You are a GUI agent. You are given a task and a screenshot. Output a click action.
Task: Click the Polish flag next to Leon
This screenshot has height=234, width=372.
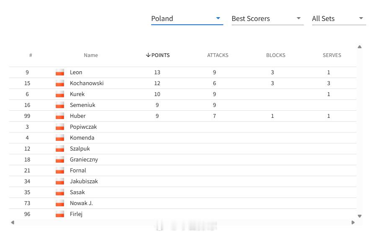pyautogui.click(x=60, y=72)
